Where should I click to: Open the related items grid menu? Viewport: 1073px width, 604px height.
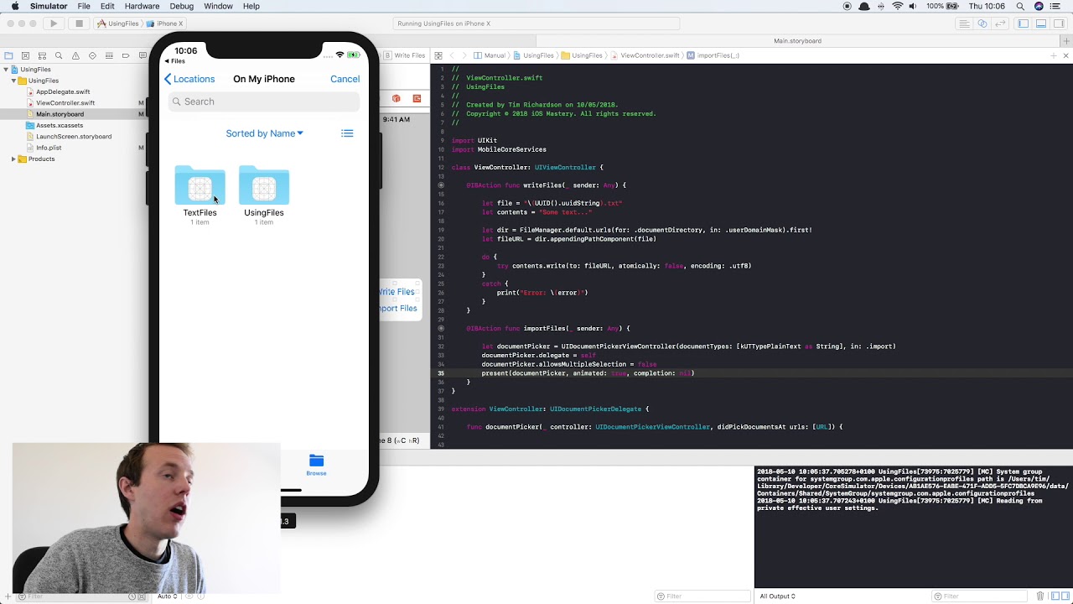[438, 55]
